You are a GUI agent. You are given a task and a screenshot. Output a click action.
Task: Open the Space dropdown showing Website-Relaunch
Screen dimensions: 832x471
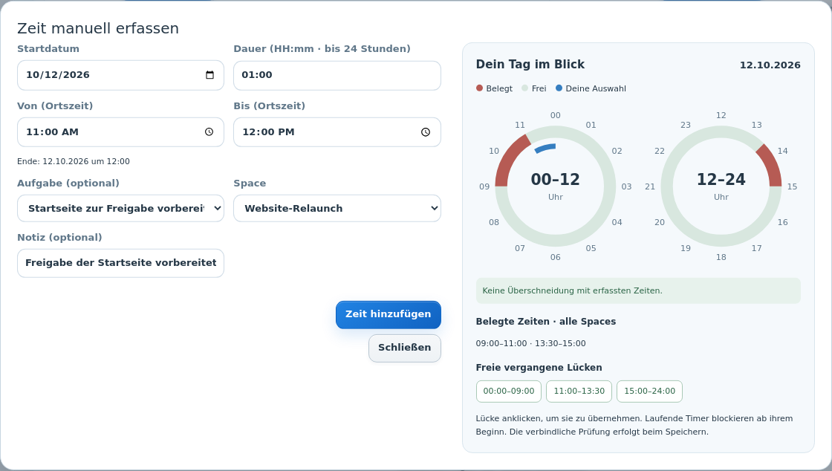(337, 209)
